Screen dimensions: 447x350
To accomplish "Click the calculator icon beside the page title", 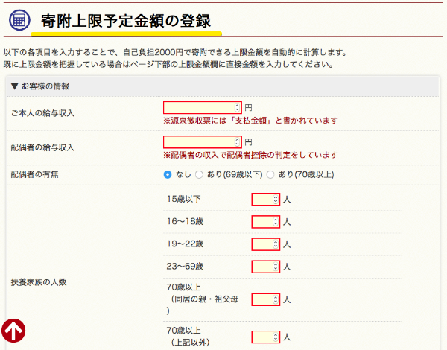I will point(19,20).
